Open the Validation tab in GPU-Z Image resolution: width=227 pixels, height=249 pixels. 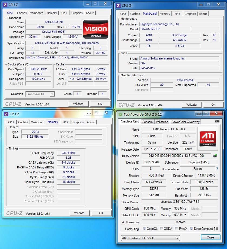pos(162,122)
